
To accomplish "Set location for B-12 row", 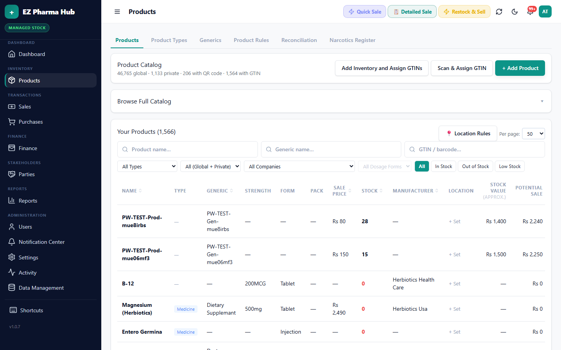I will (x=455, y=284).
